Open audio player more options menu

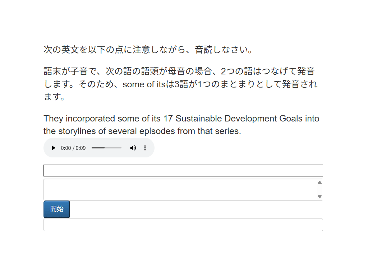pos(145,148)
